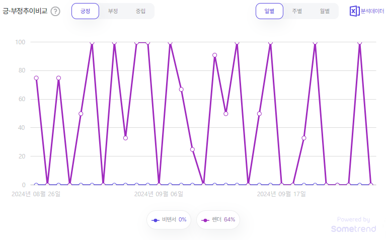
Task: Switch to the 부정 sentiment tab
Action: coord(113,11)
